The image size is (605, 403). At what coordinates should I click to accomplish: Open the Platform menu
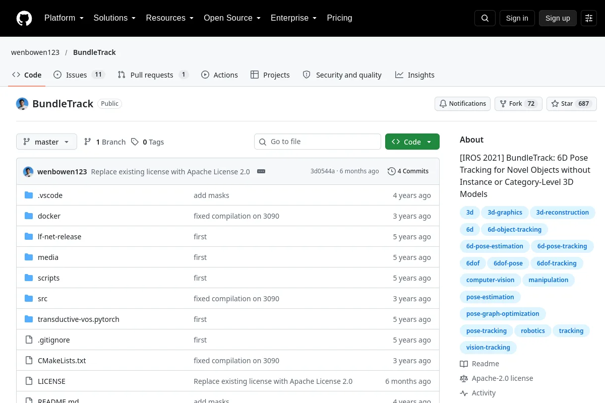coord(65,18)
